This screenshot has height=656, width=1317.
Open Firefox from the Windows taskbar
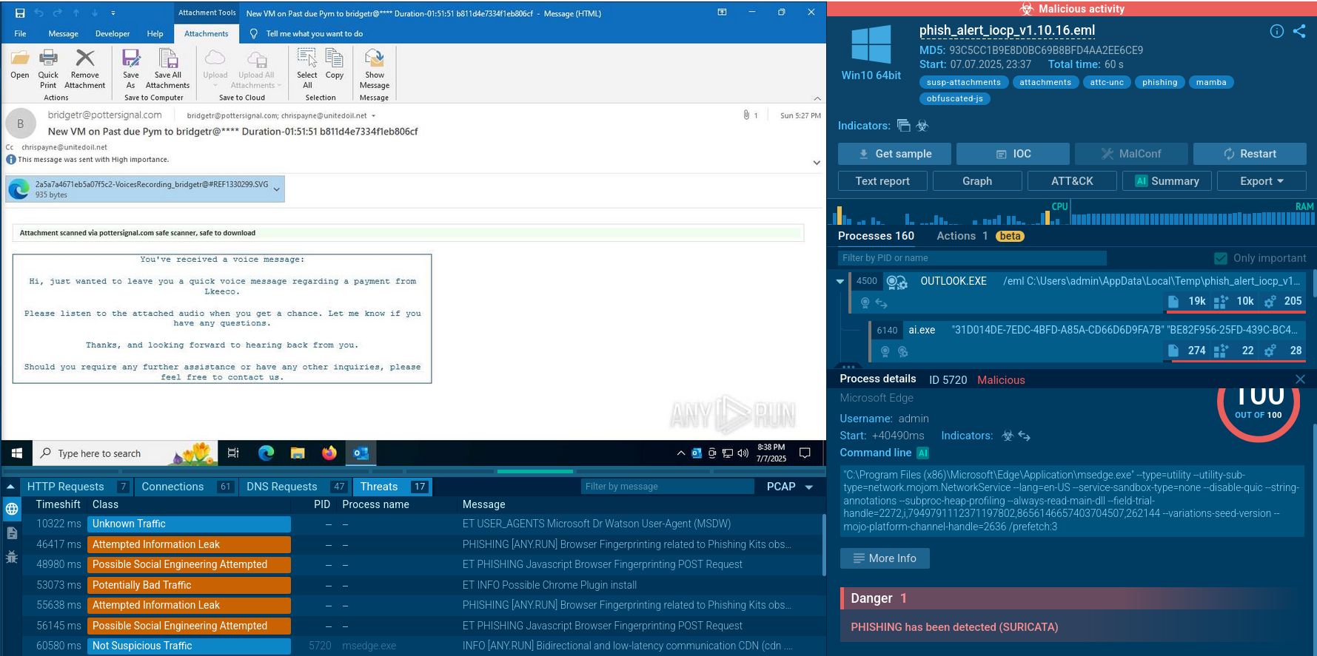coord(329,453)
